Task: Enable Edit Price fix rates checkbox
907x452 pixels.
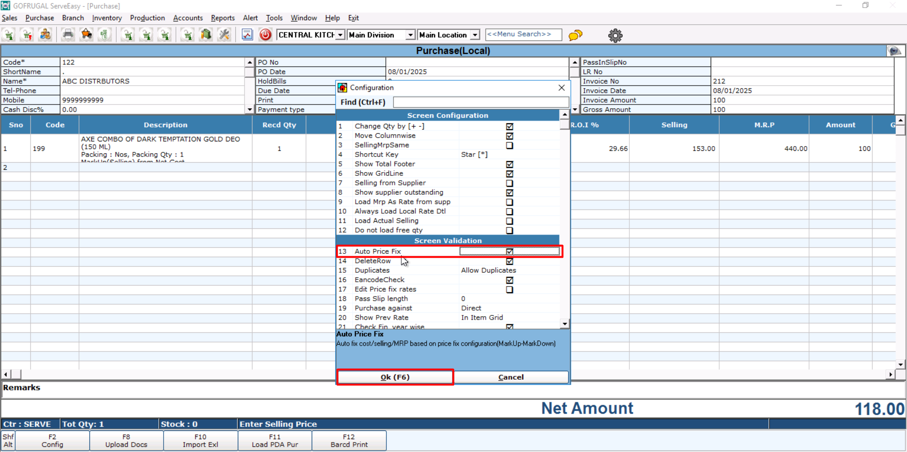Action: click(509, 289)
